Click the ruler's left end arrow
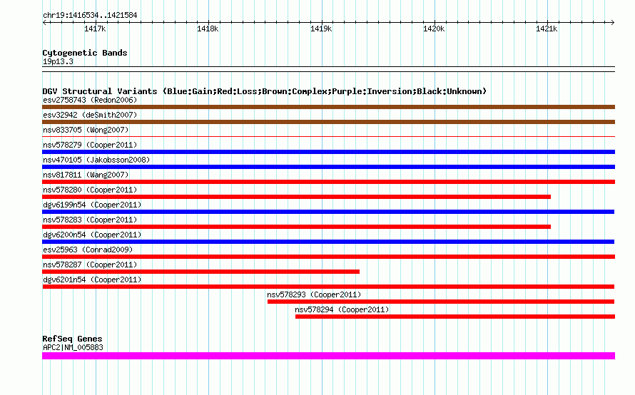Screen dimensions: 635x395 point(44,22)
